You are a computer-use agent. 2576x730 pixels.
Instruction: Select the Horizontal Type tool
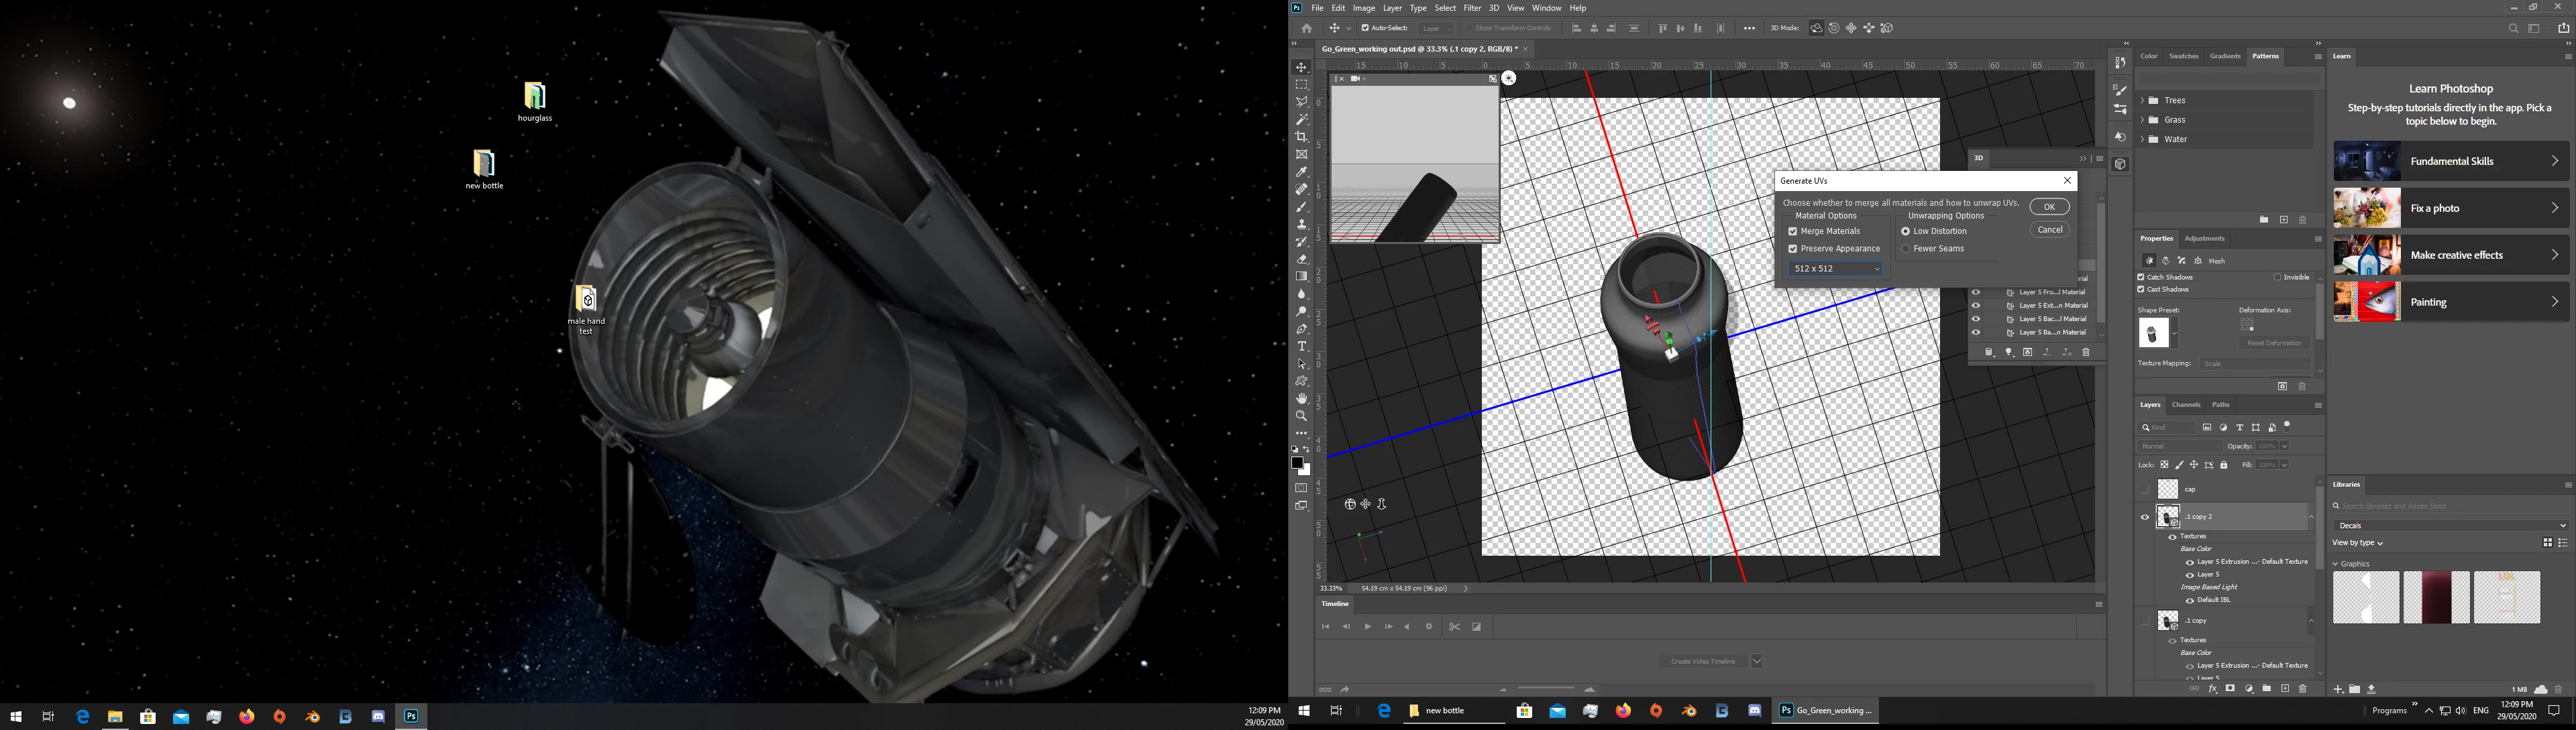(x=1301, y=347)
